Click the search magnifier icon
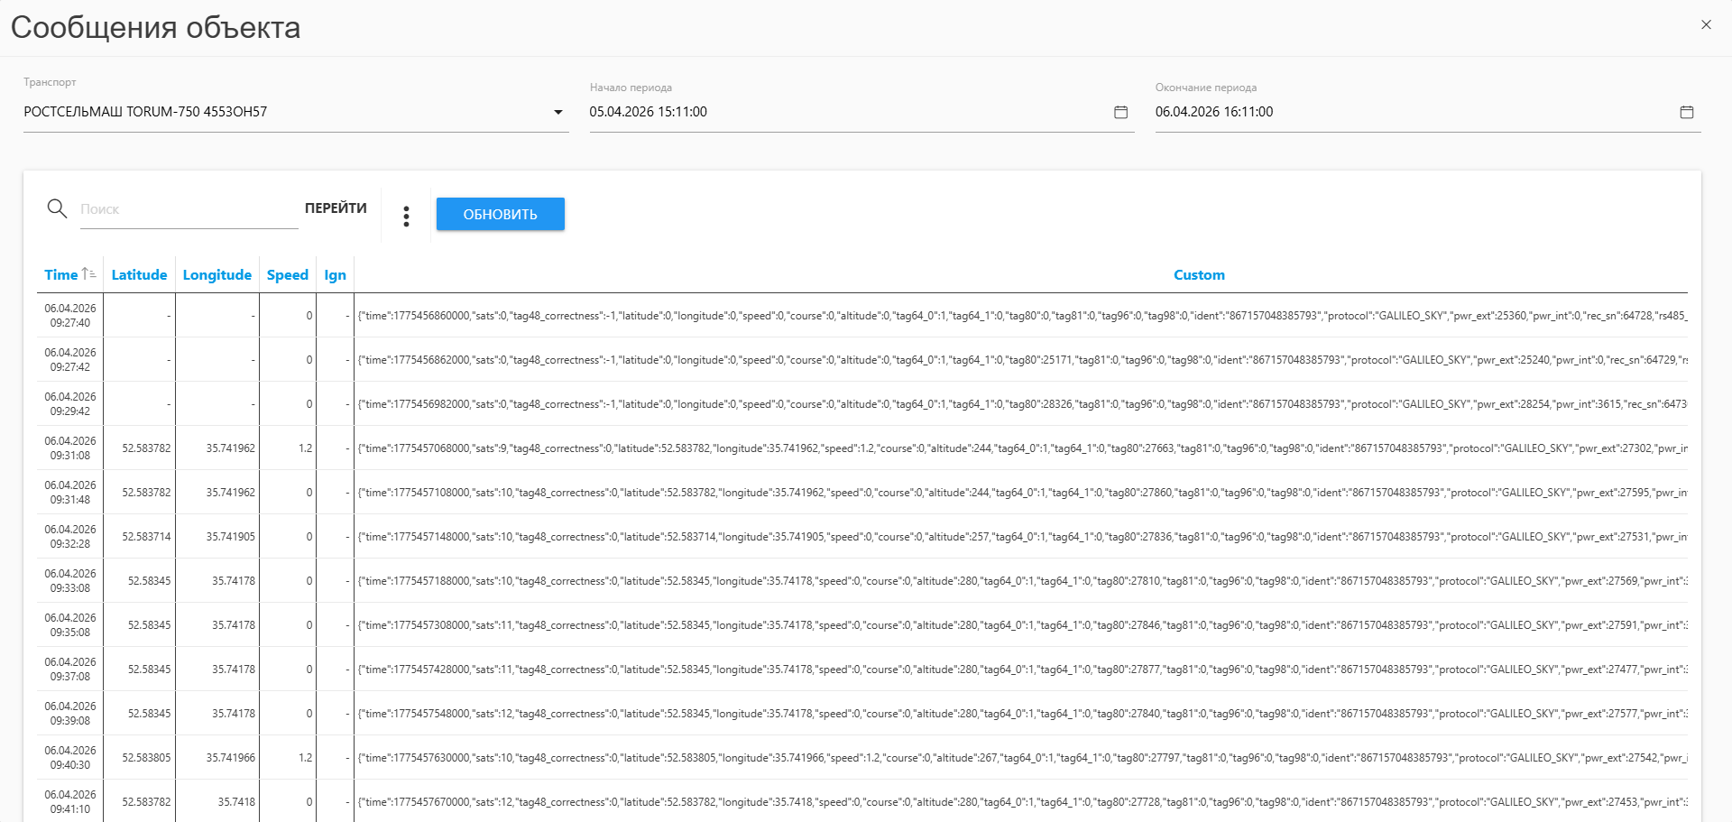 (57, 209)
